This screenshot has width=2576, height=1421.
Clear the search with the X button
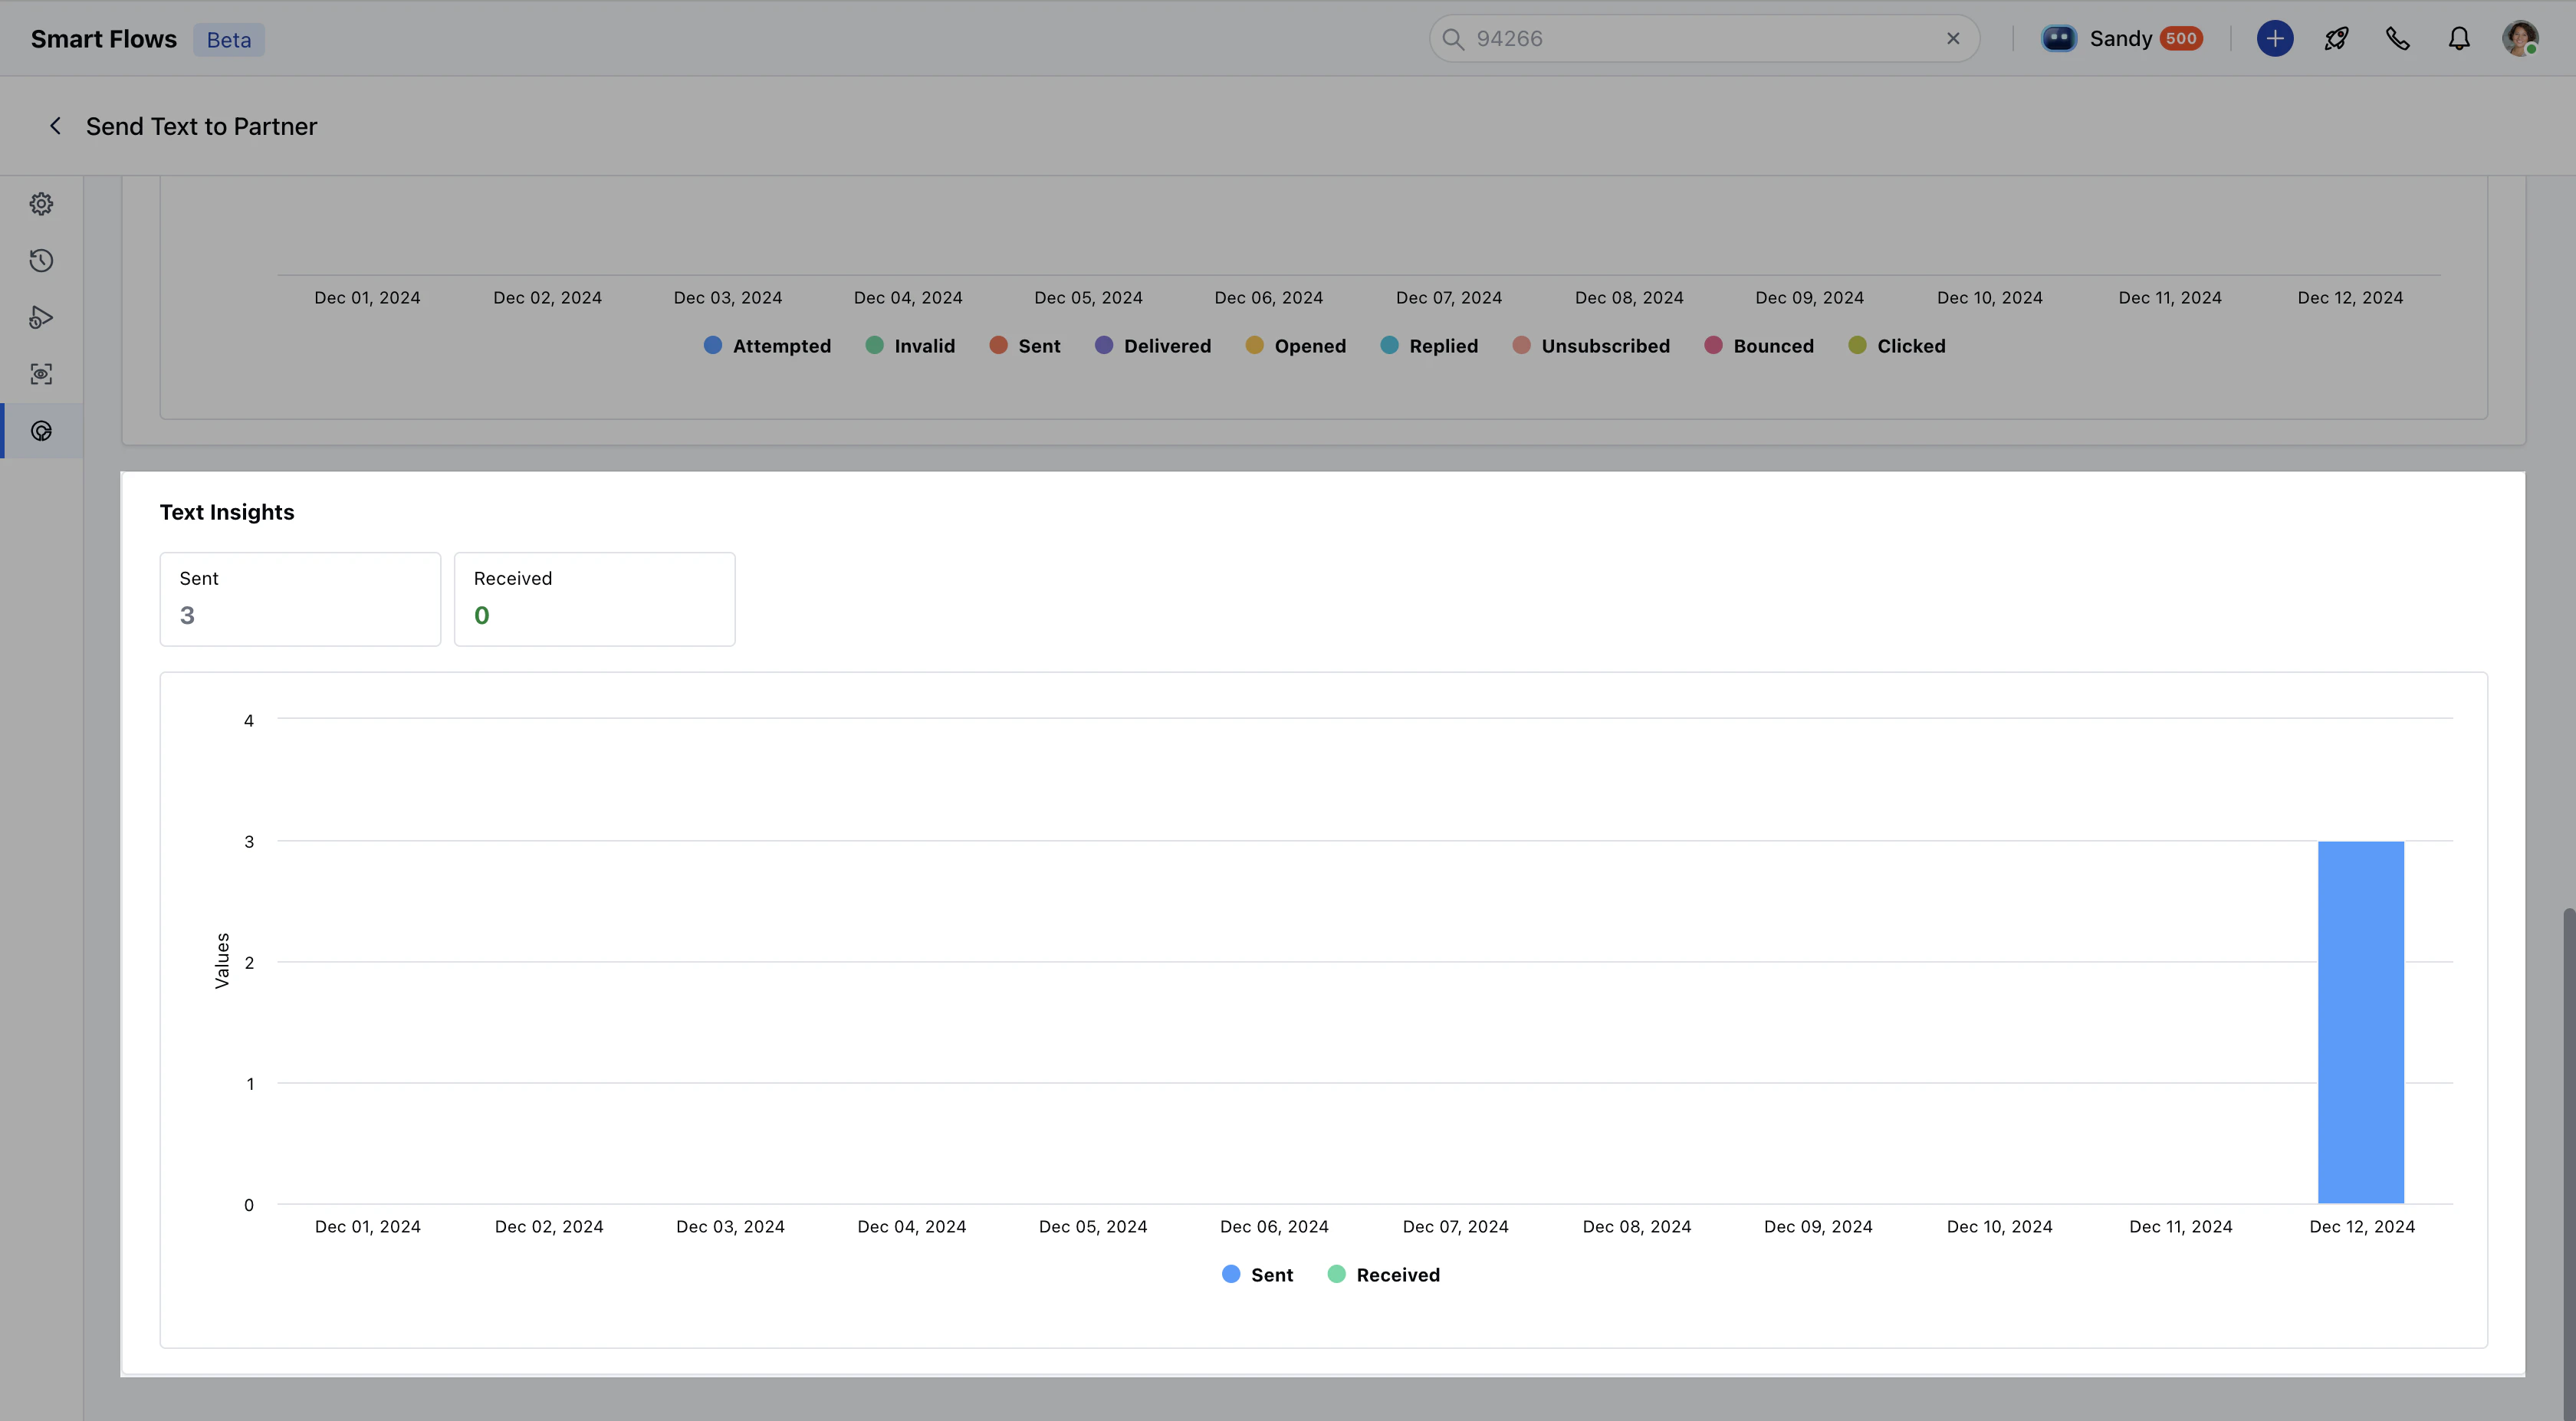point(1952,38)
